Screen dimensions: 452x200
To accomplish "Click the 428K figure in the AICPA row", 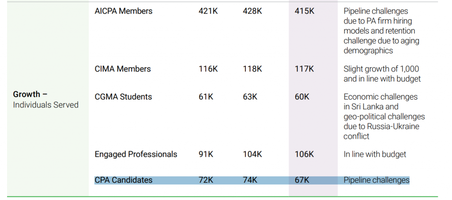I will pos(252,11).
